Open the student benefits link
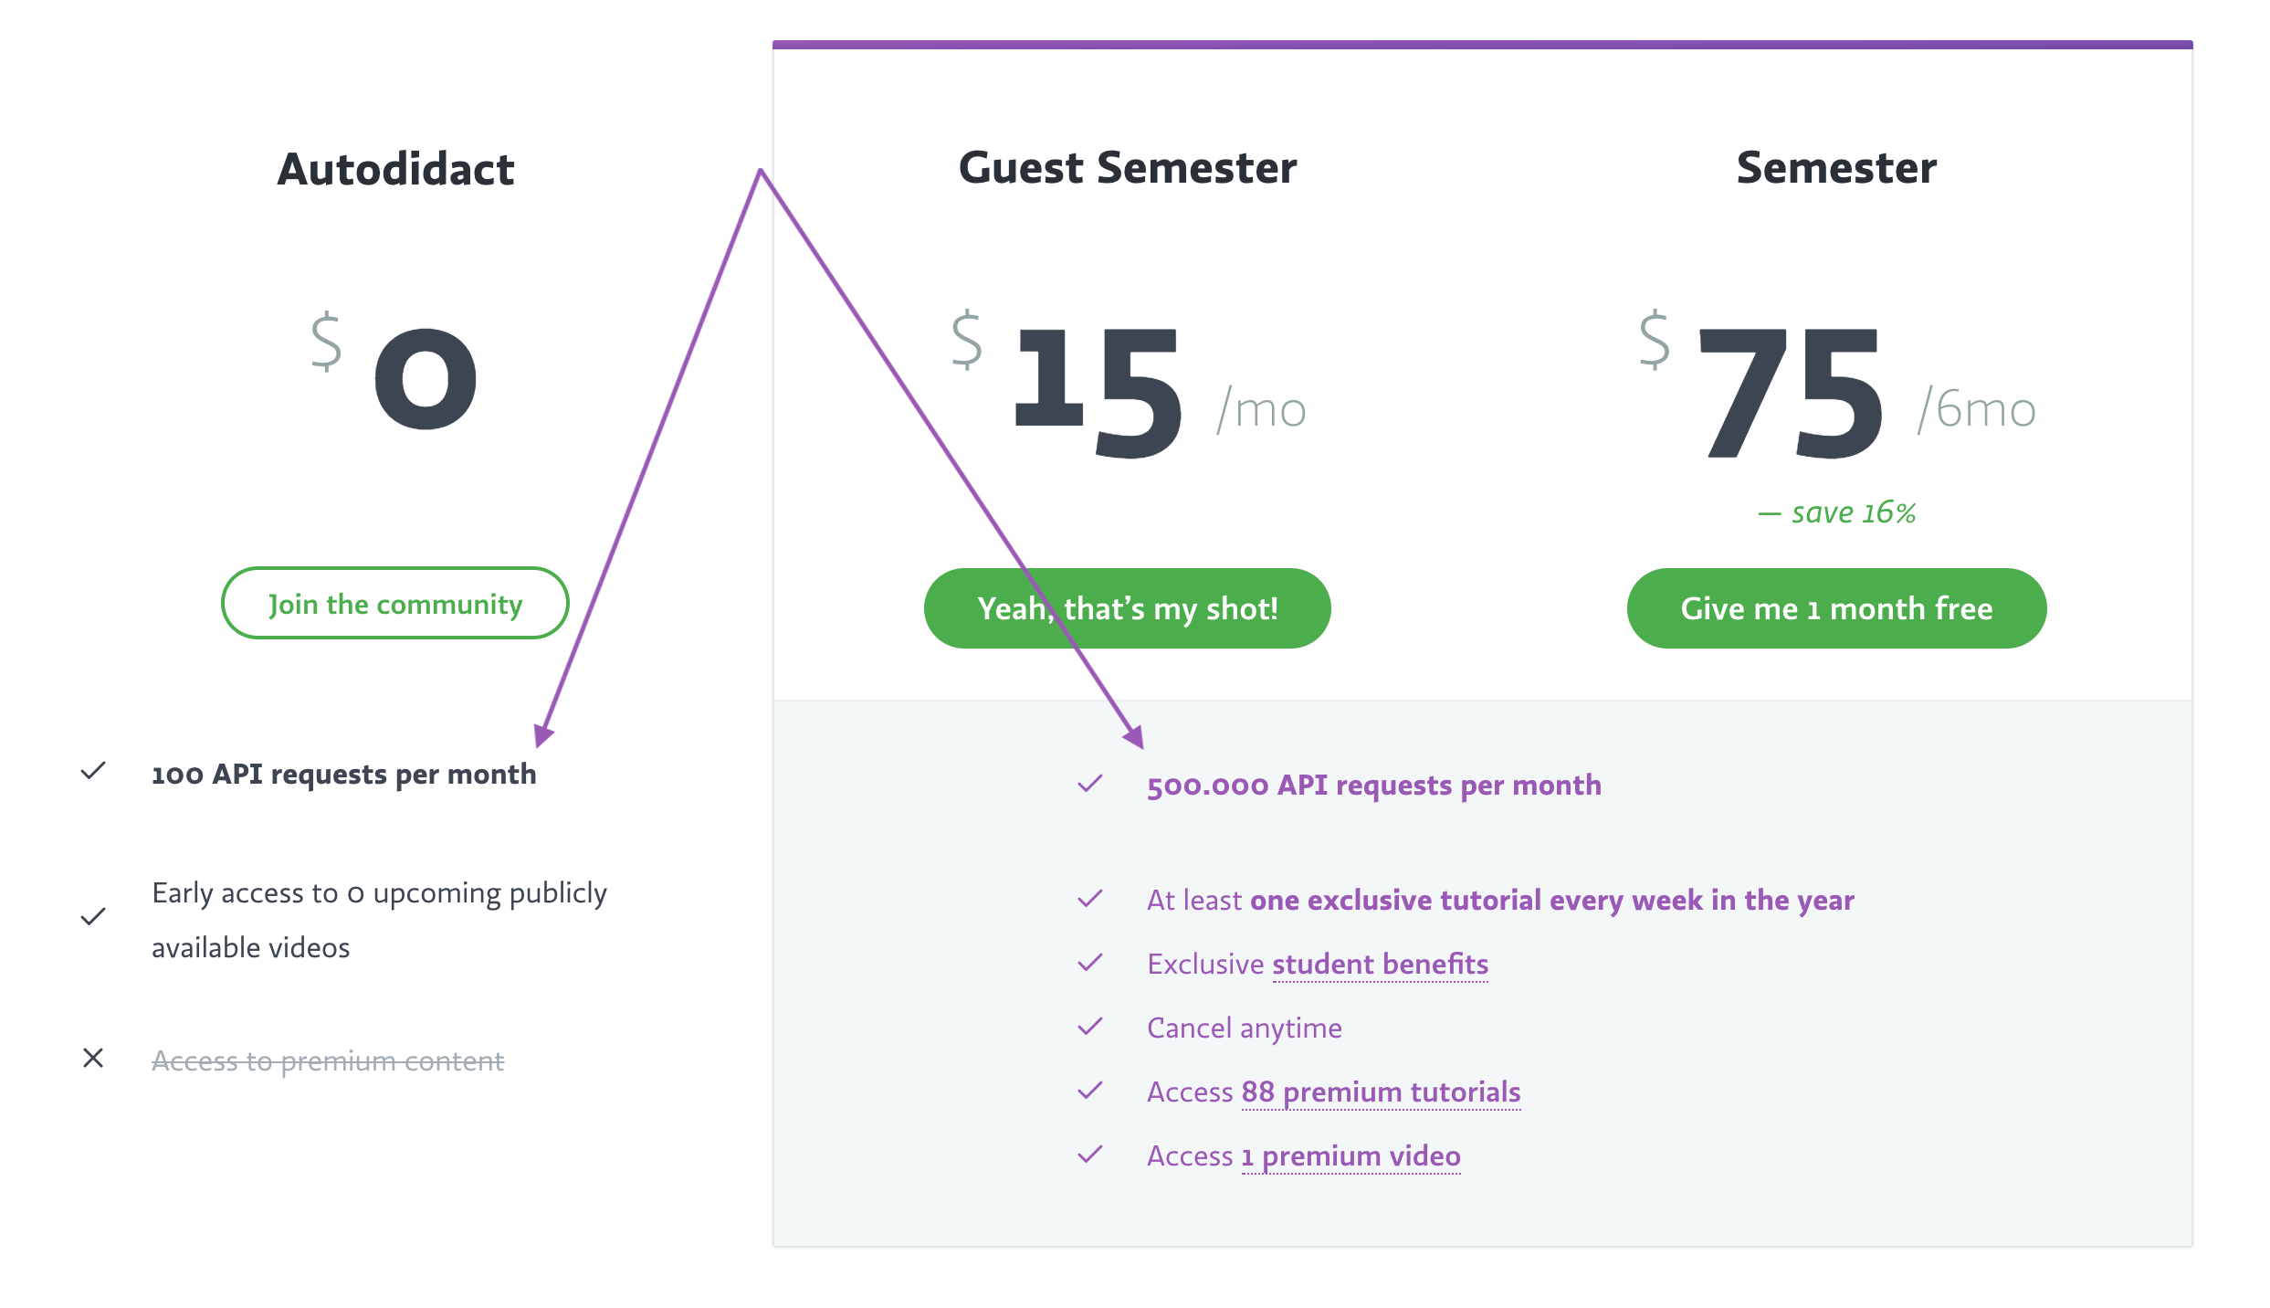2270x1308 pixels. tap(1381, 965)
